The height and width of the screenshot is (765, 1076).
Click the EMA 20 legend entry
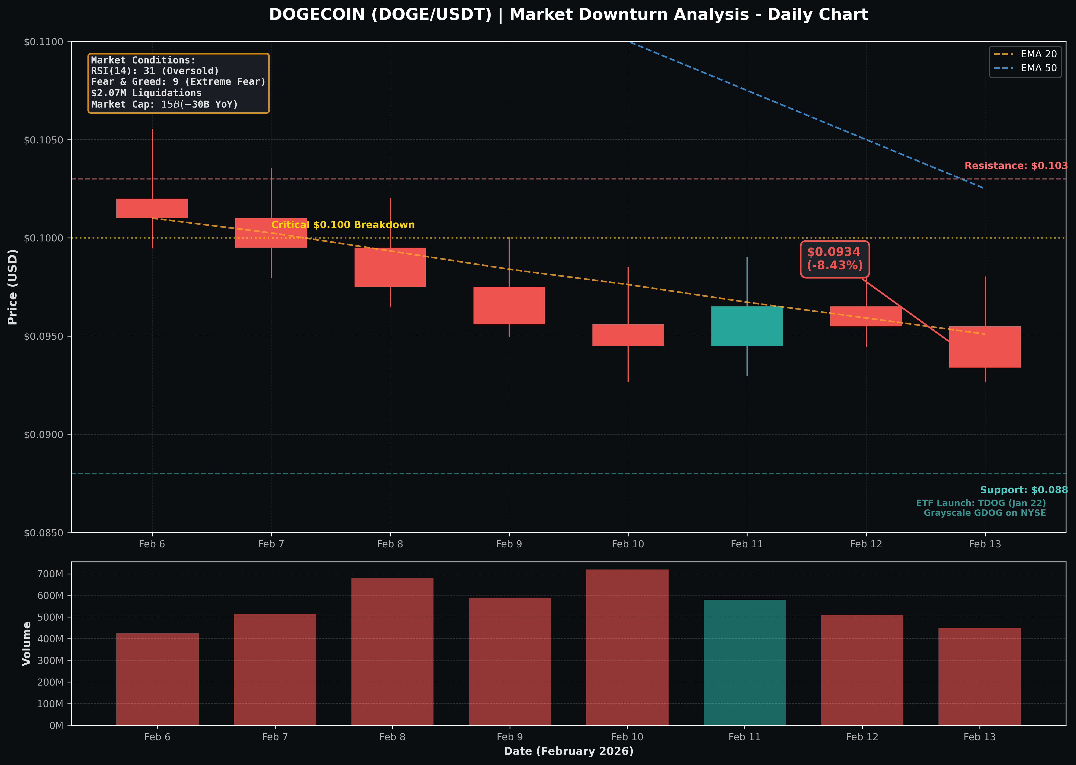pyautogui.click(x=1037, y=54)
